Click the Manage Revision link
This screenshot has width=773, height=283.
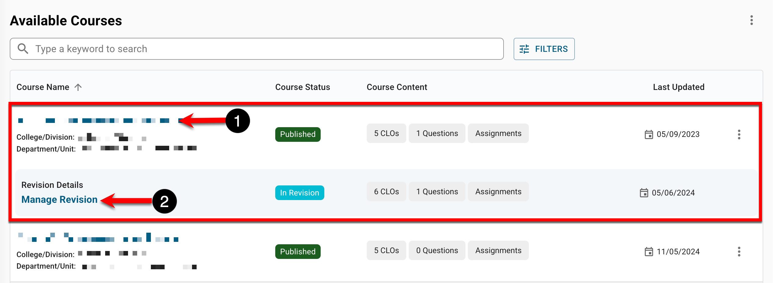(x=59, y=199)
